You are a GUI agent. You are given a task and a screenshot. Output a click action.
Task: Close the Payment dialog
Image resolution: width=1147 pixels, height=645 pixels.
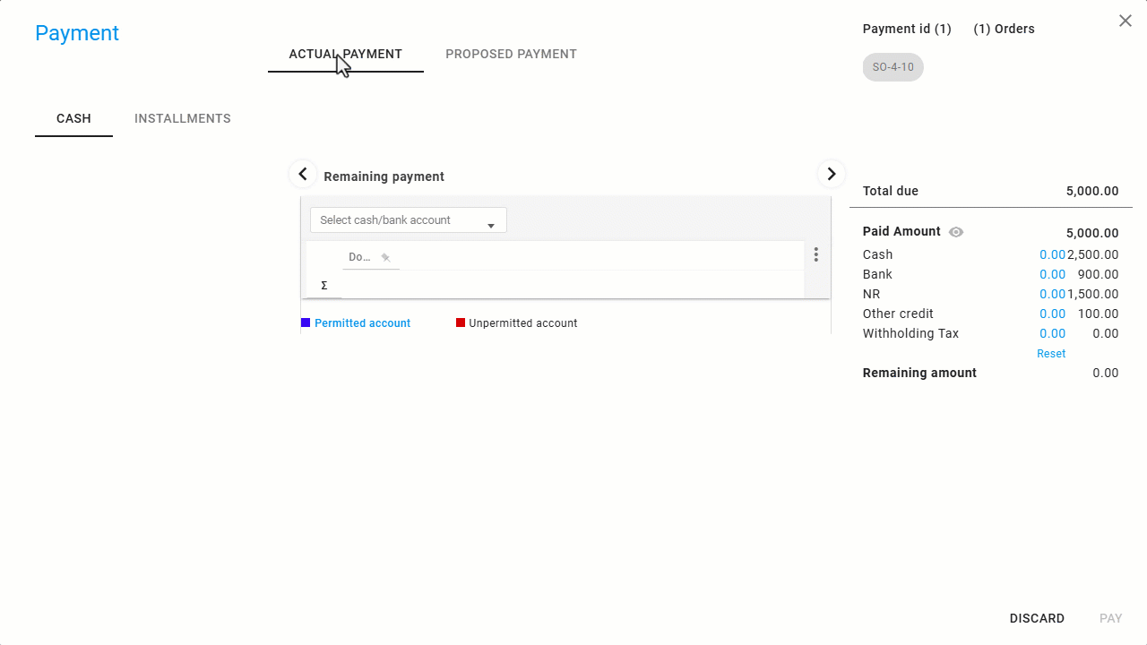[x=1125, y=21]
